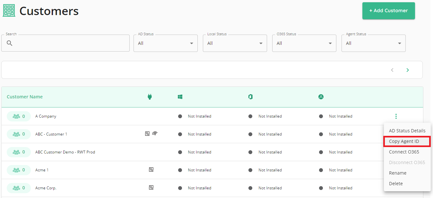Open the Agent Status filter dropdown

click(x=373, y=43)
